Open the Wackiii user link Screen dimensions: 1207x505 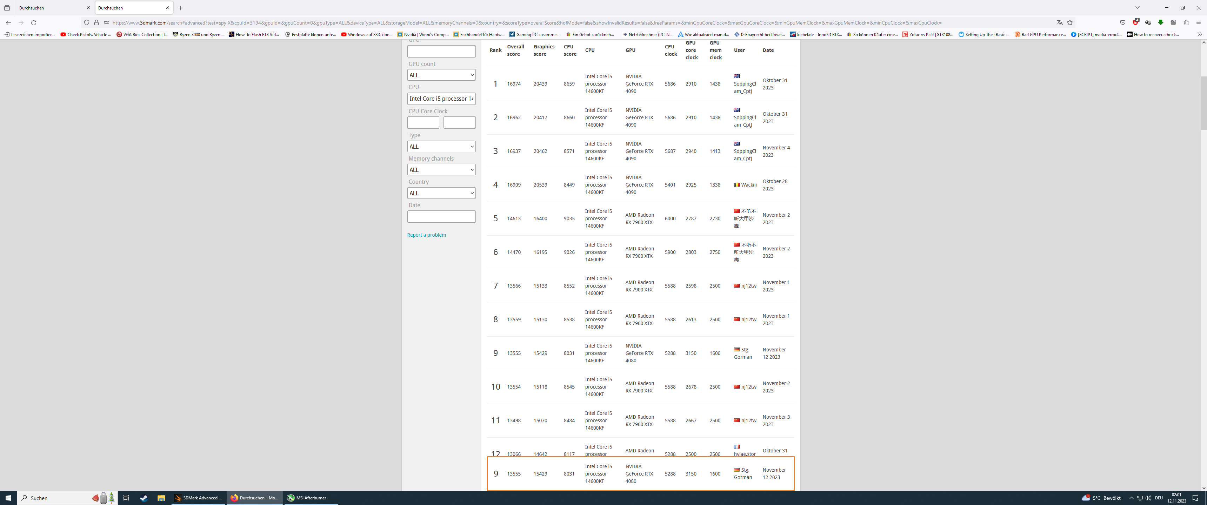[748, 185]
